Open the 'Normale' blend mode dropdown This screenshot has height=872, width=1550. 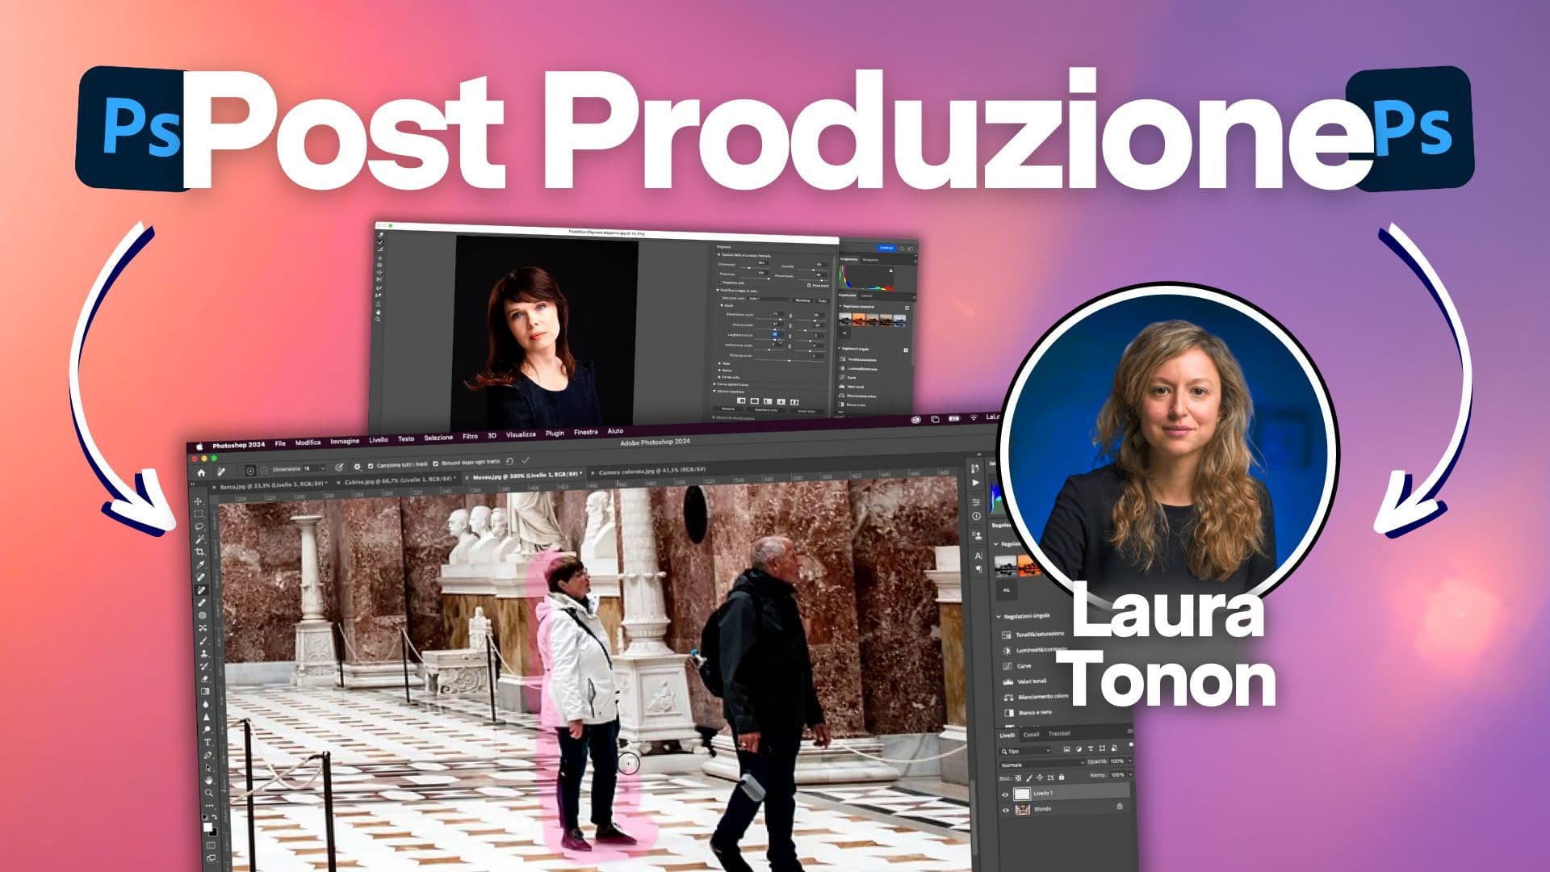pyautogui.click(x=1042, y=765)
